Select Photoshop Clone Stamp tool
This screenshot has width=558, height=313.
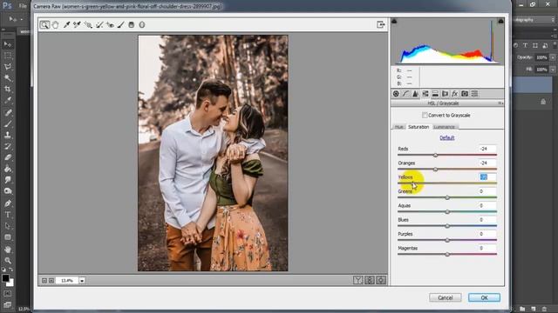(8, 135)
